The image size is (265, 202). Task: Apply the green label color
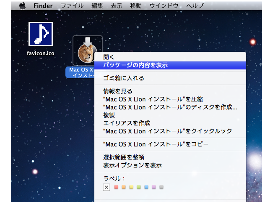[139, 187]
